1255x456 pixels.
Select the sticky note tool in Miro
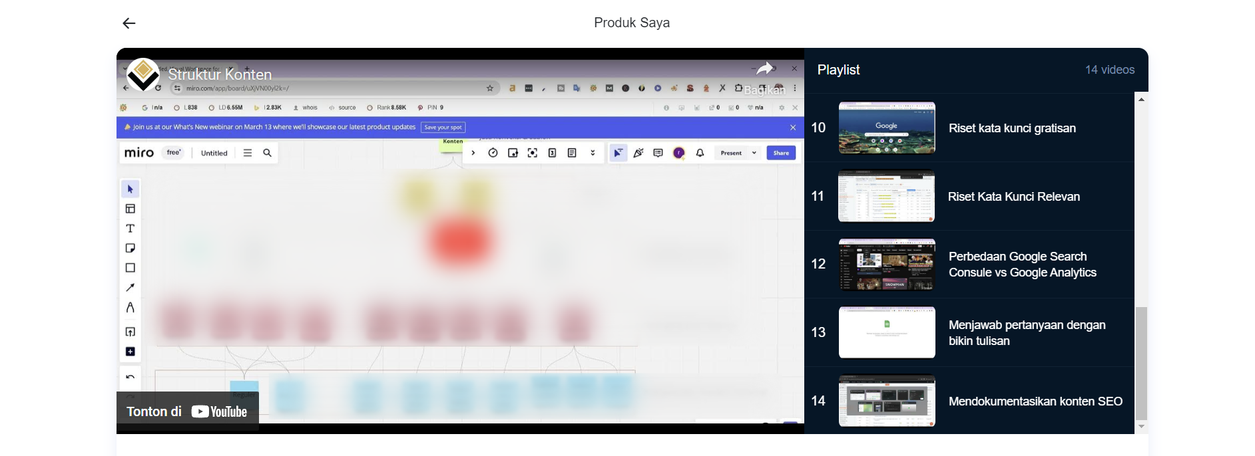point(130,248)
